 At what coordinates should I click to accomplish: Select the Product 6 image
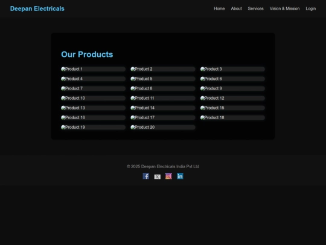point(232,79)
